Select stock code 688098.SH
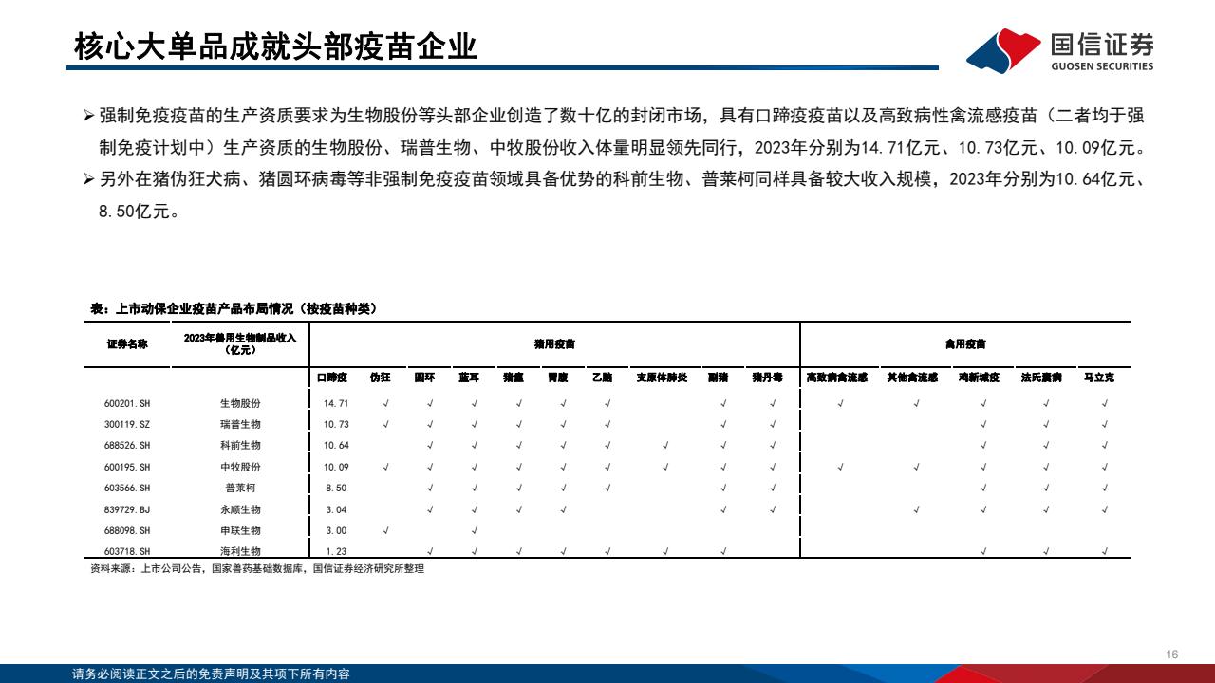This screenshot has height=683, width=1215. coord(127,530)
